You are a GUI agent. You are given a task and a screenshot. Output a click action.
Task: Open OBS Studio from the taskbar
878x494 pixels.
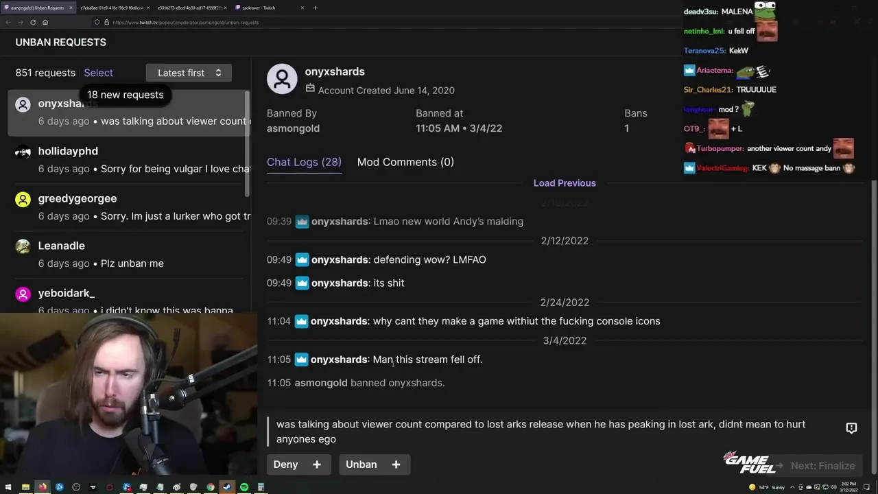click(76, 487)
